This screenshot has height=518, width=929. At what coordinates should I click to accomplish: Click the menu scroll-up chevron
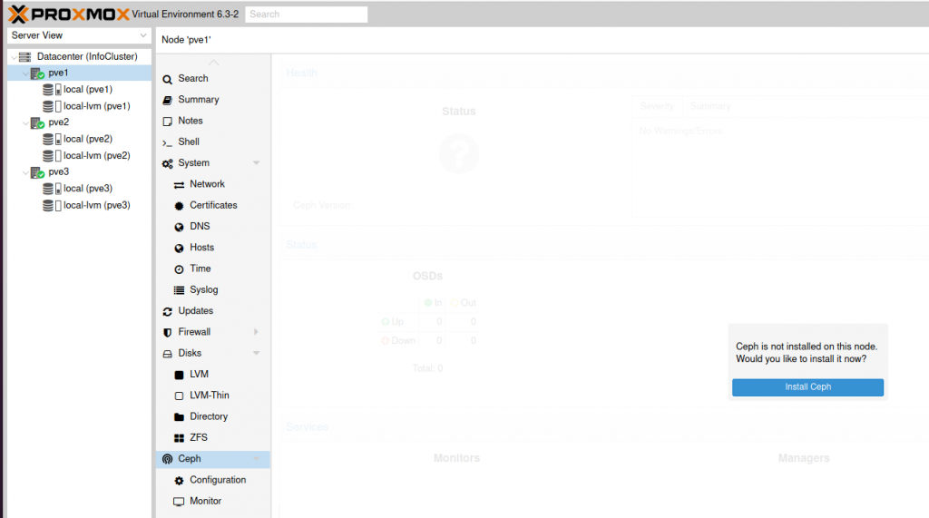click(213, 63)
